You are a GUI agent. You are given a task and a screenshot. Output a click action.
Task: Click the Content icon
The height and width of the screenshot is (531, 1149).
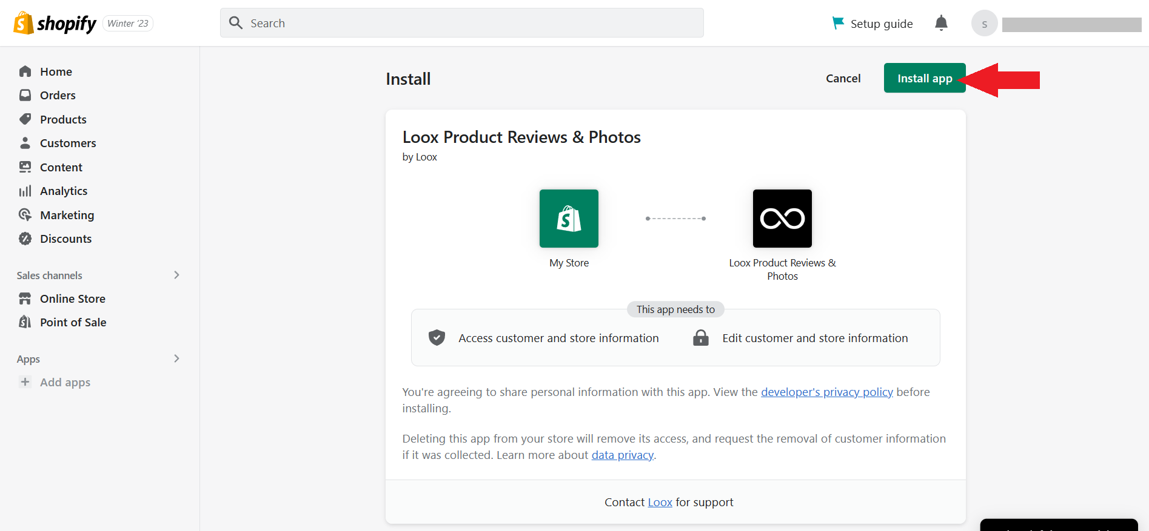click(25, 167)
